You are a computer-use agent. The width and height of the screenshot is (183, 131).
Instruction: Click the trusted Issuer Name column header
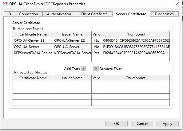tap(72, 34)
